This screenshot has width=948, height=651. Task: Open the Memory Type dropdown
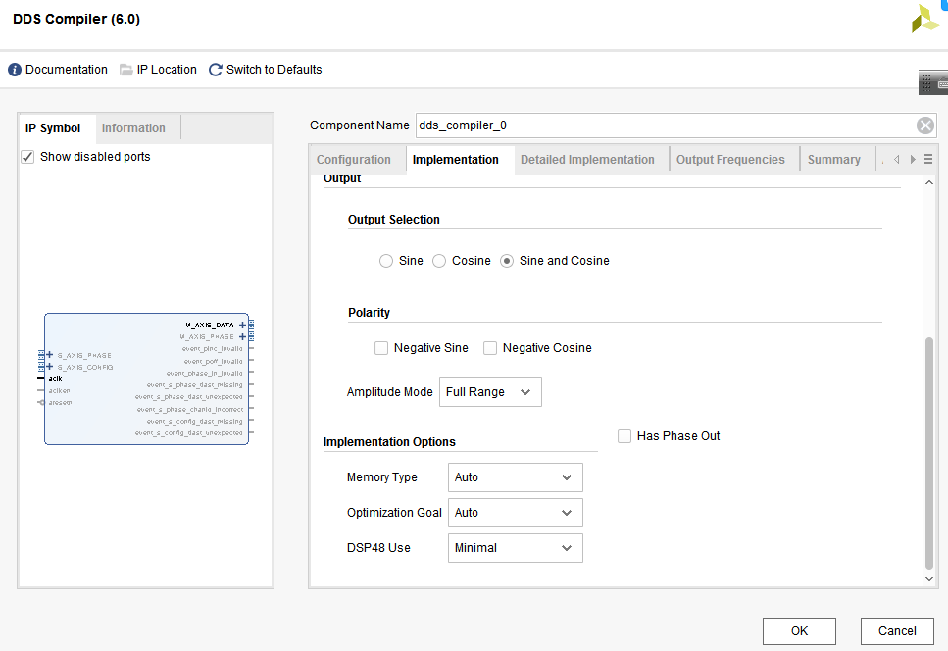[x=515, y=477]
